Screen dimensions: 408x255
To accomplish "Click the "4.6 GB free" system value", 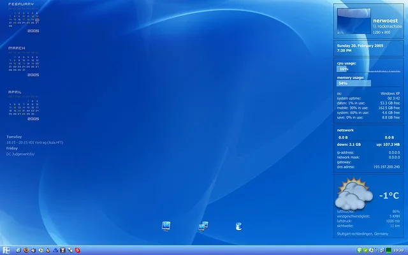I will tap(391, 113).
